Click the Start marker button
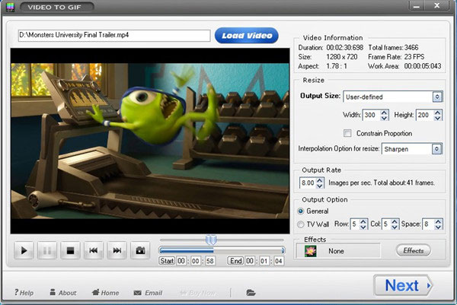Screen dimensions: 457x305 (x=167, y=261)
